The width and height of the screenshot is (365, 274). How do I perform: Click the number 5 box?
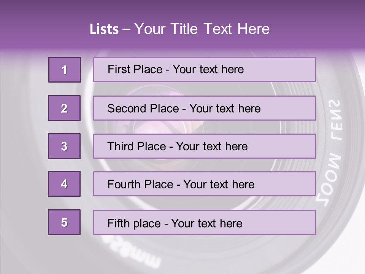click(64, 222)
